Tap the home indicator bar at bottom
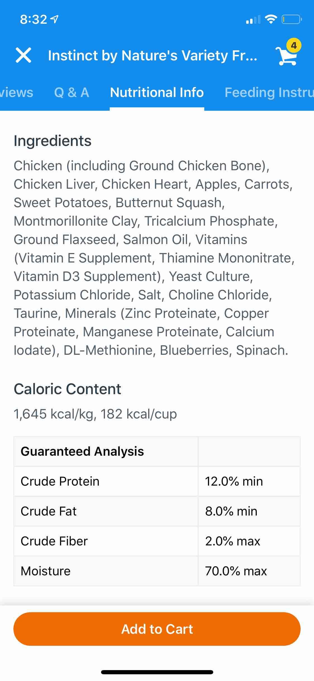 pyautogui.click(x=157, y=672)
